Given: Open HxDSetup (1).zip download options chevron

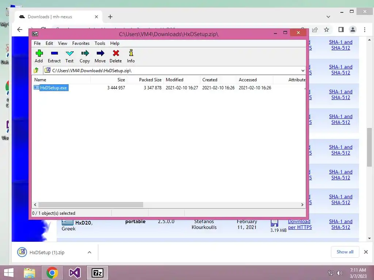Looking at the screenshot, I should click(x=89, y=252).
